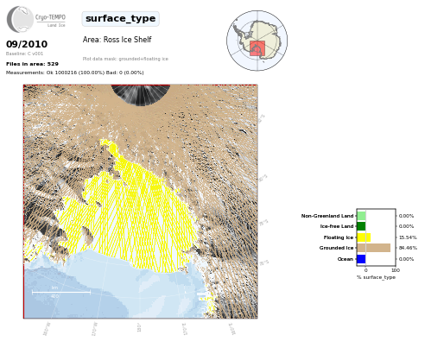Click the dark green Ice-free Land bar
425x354 pixels.
point(361,226)
